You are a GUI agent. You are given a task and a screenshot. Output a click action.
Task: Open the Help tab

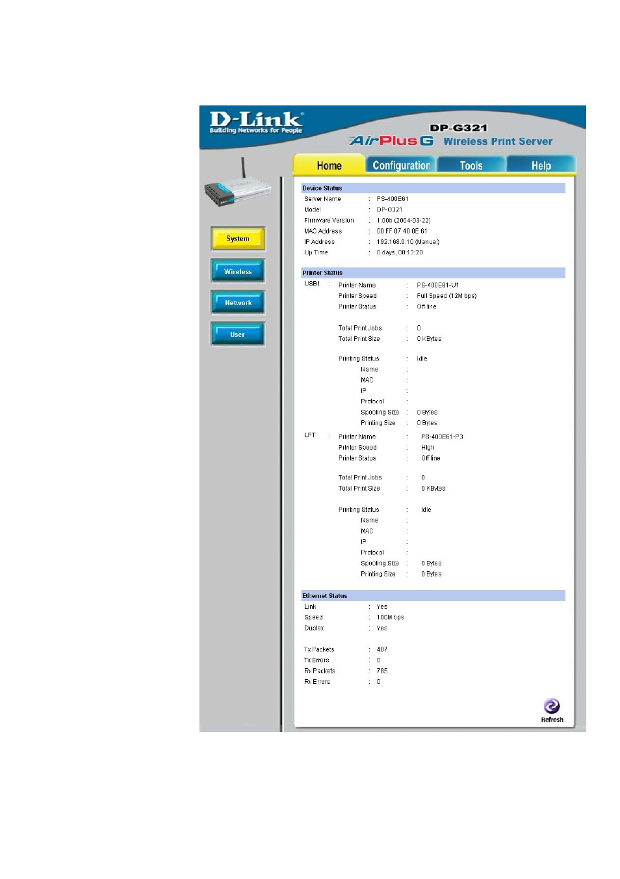541,165
